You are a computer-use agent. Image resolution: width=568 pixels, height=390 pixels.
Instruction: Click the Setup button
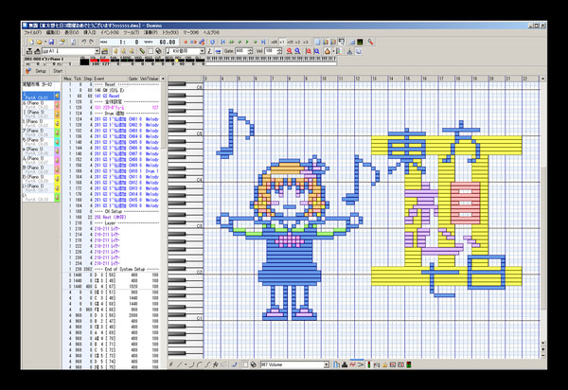pyautogui.click(x=41, y=71)
